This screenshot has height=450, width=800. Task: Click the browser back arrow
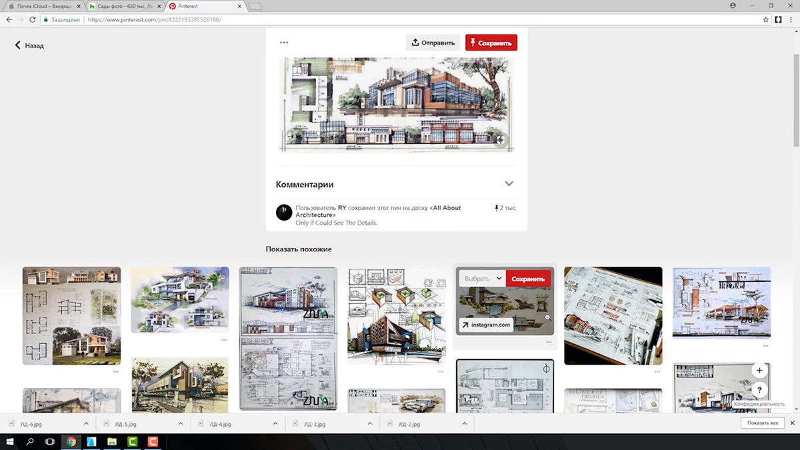pos(9,19)
